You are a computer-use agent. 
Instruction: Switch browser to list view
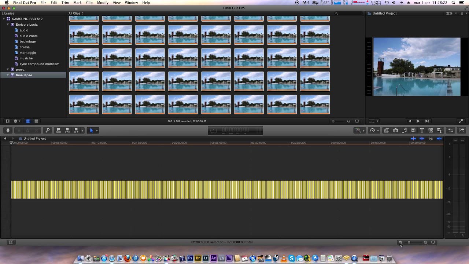(36, 121)
